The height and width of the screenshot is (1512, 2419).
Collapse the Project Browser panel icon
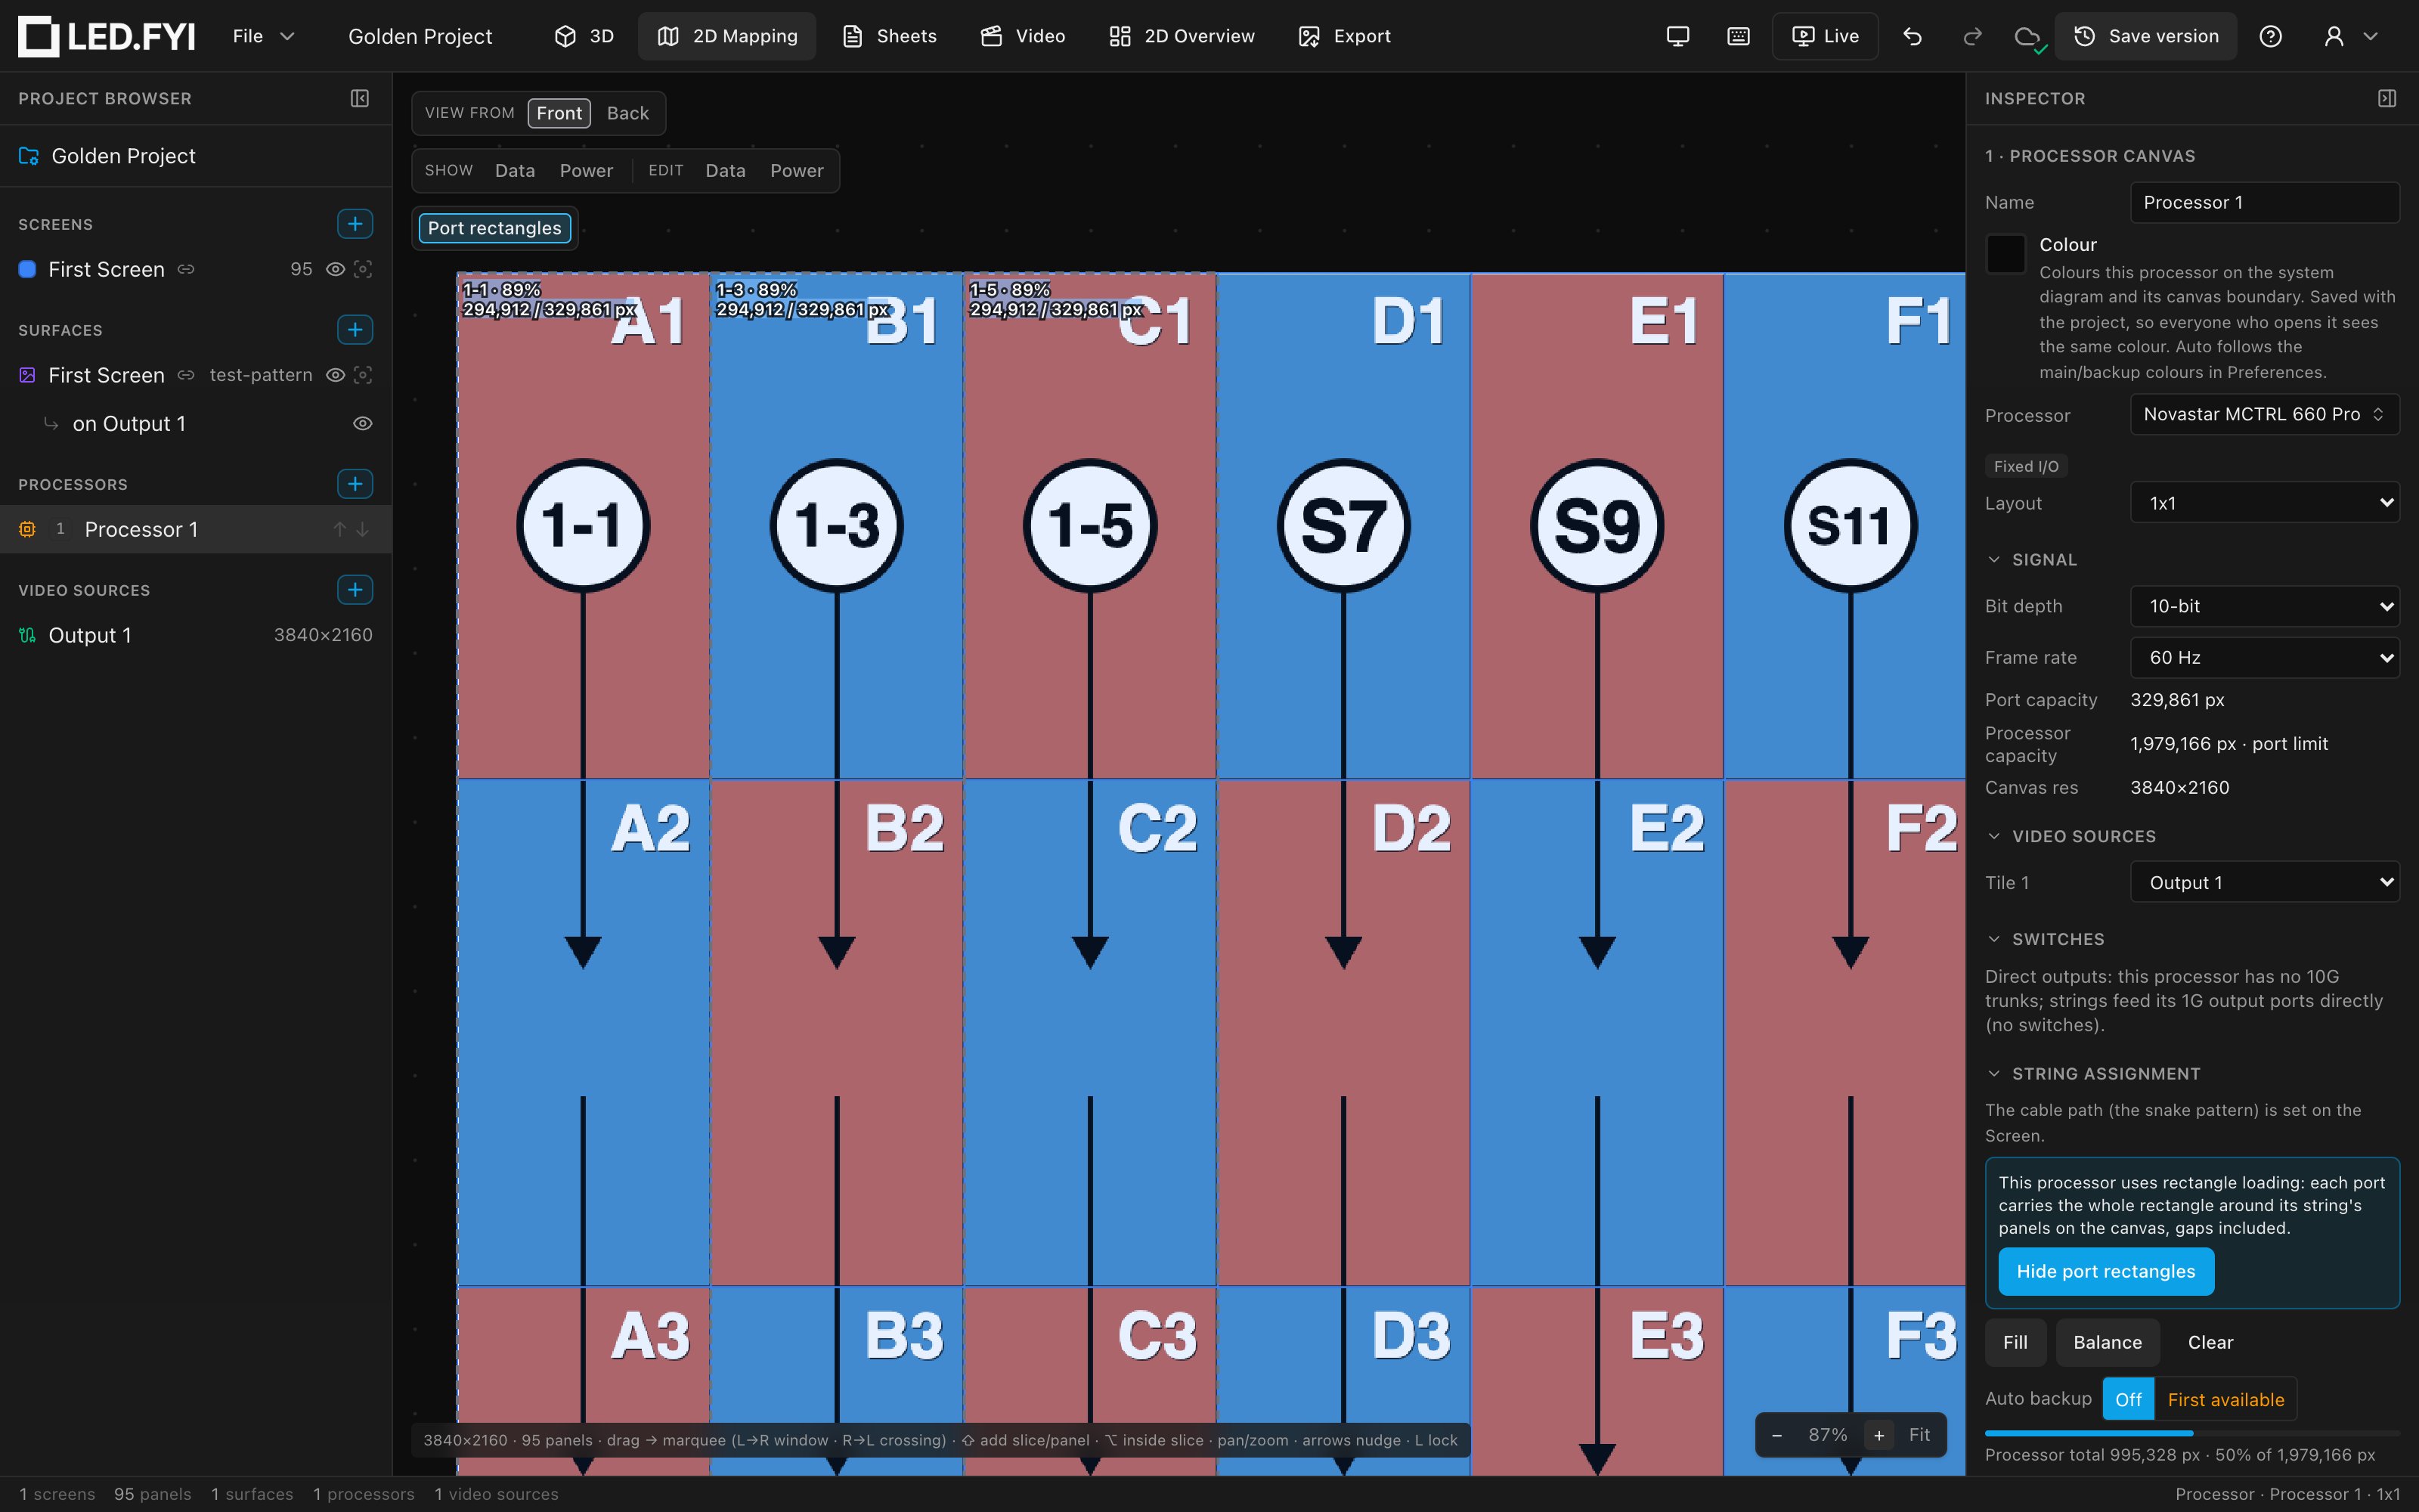coord(360,98)
